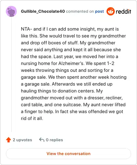Viewport: 137px width, 165px height.
Task: Click the "reddit" wordmark
Action: point(123,11)
